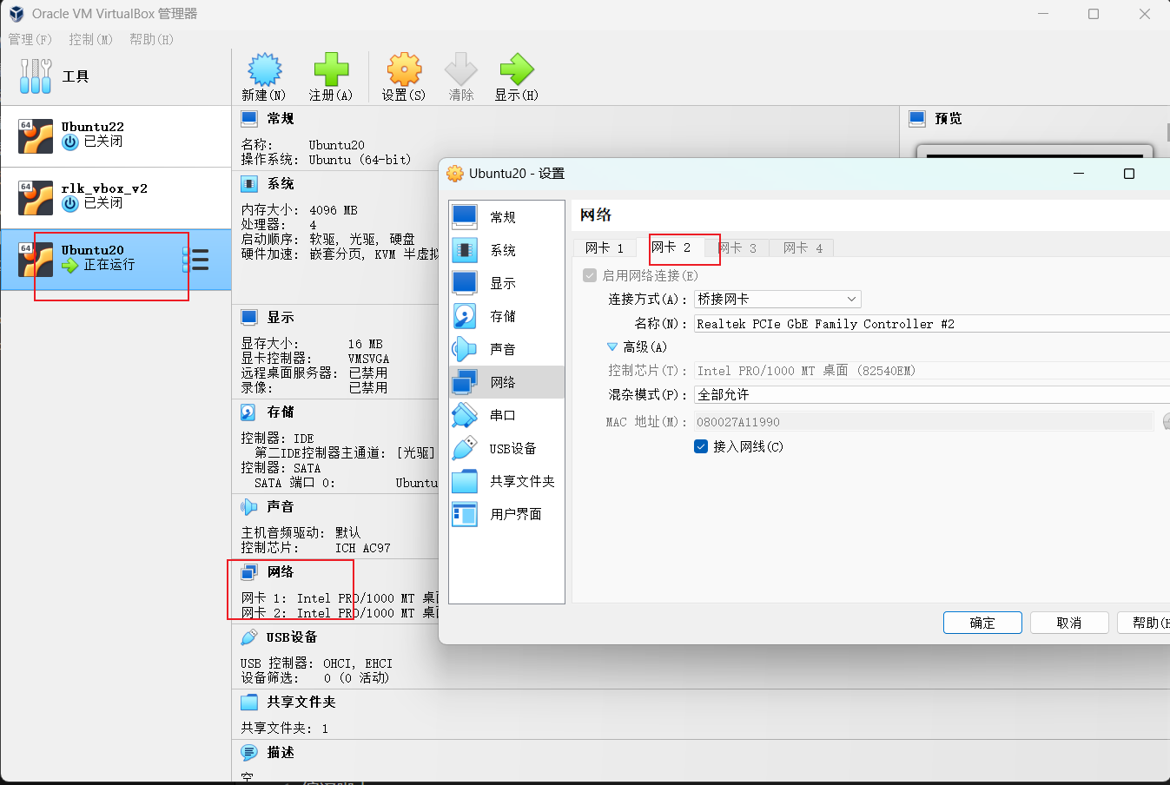The image size is (1170, 785).
Task: Toggle 接入网线 cable connected checkbox
Action: coord(701,446)
